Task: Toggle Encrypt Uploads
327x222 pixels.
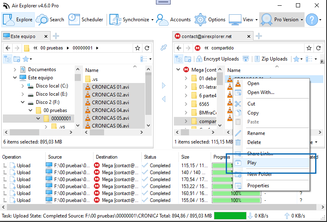Action: click(218, 59)
